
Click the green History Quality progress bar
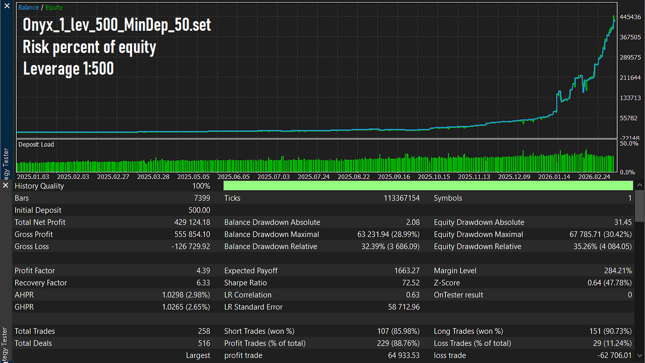point(427,186)
